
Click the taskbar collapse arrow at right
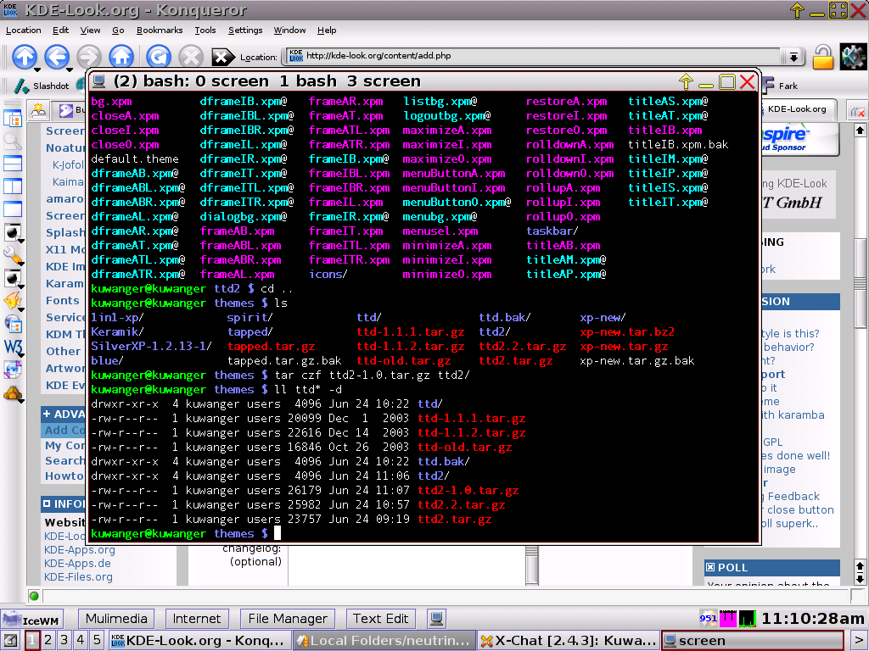tap(858, 641)
